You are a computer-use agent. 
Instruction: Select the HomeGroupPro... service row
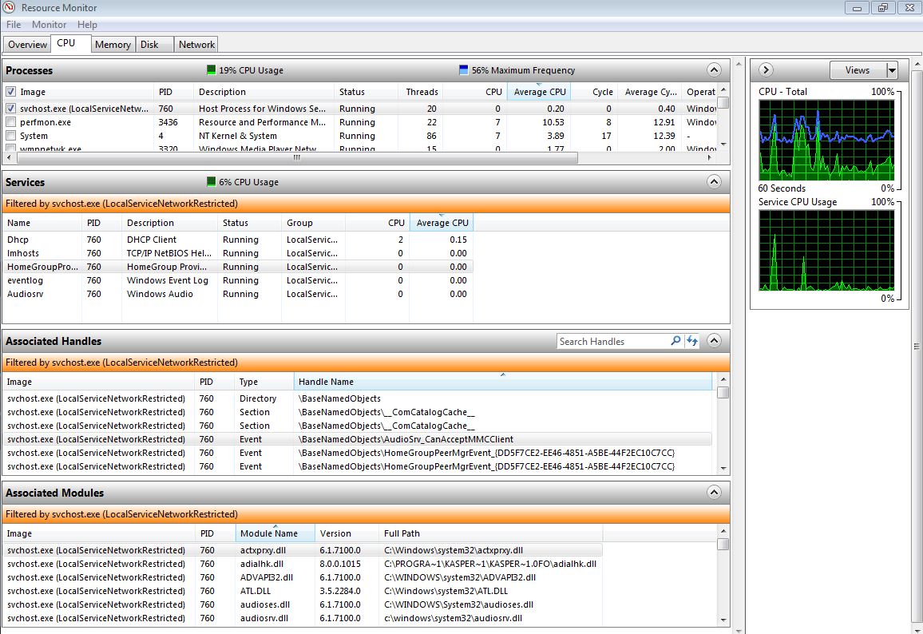pyautogui.click(x=237, y=267)
